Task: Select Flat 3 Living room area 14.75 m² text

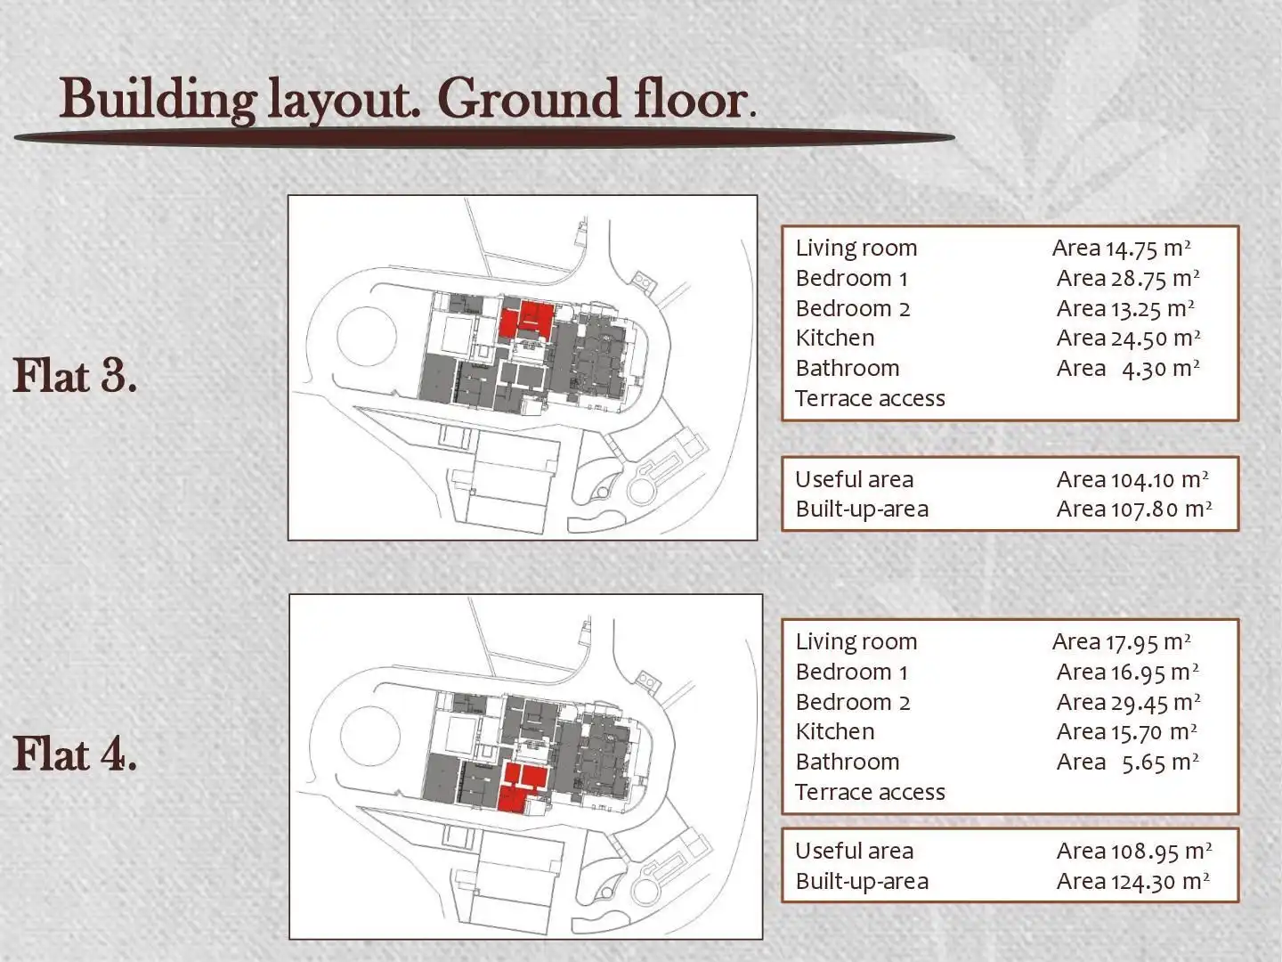Action: [x=994, y=249]
